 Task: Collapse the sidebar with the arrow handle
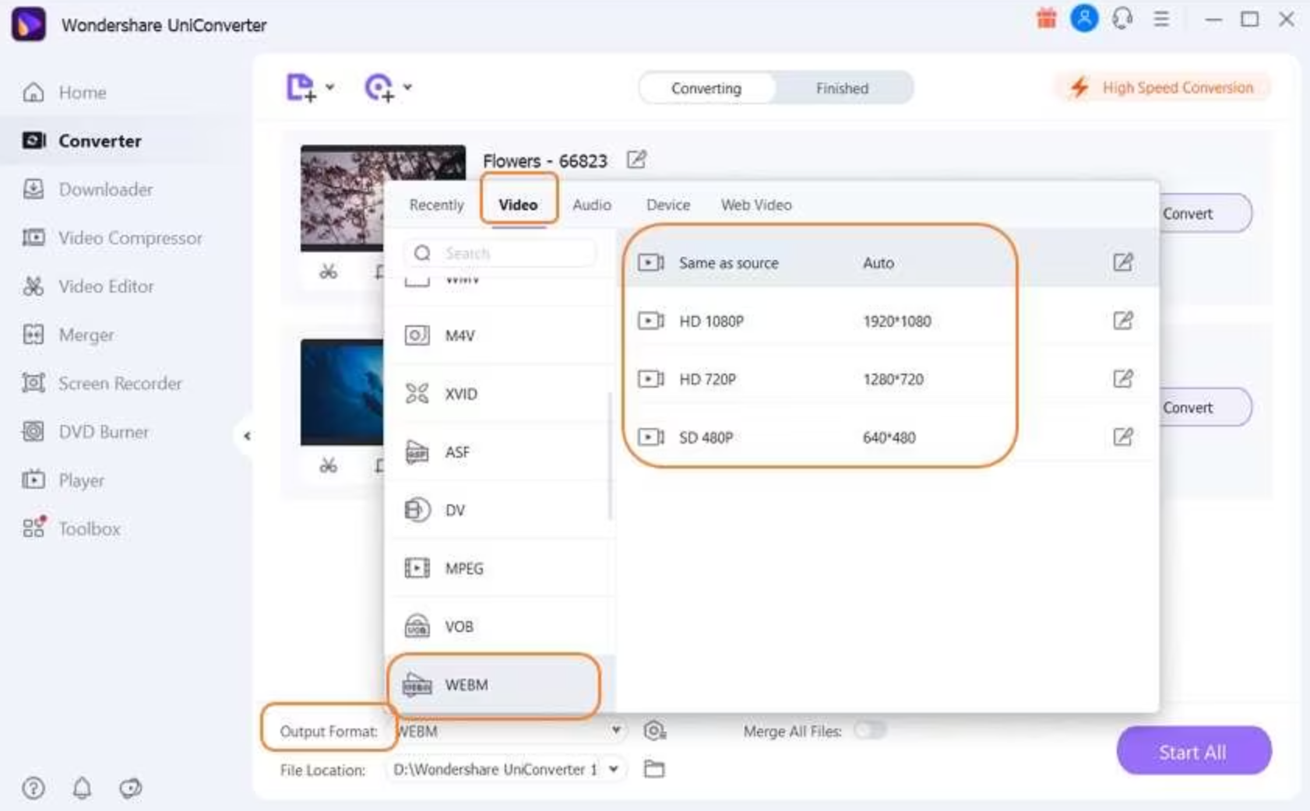pos(246,436)
